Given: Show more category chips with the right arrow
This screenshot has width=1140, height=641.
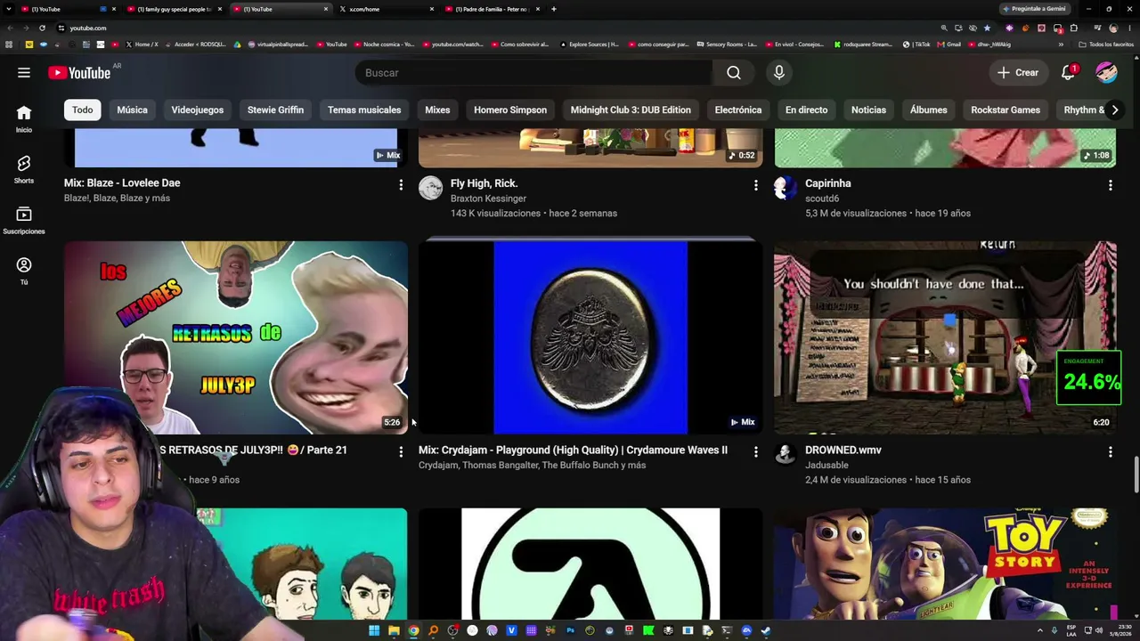Looking at the screenshot, I should pos(1114,110).
